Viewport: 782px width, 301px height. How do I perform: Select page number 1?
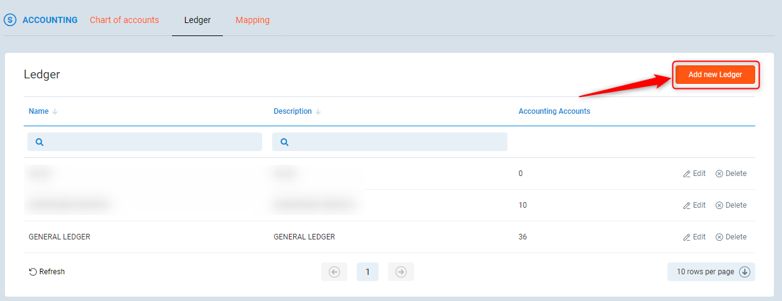367,272
